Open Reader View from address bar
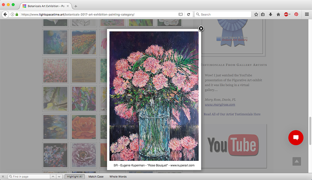The image size is (312, 180). click(181, 14)
